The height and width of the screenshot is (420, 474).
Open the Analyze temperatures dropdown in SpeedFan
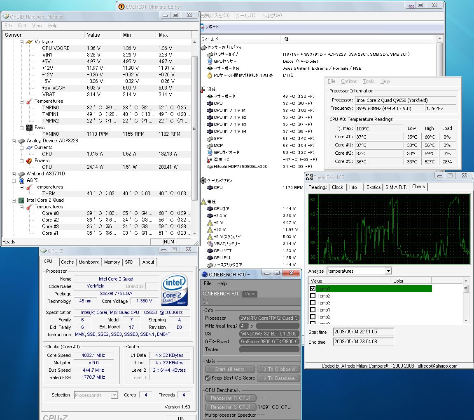point(388,271)
